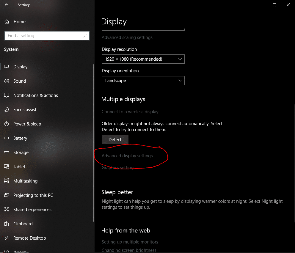The height and width of the screenshot is (253, 295).
Task: Click the back arrow in Settings header
Action: click(7, 5)
